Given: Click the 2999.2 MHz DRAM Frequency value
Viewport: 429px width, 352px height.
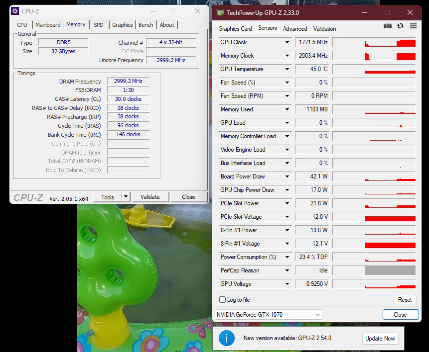Looking at the screenshot, I should coord(129,81).
